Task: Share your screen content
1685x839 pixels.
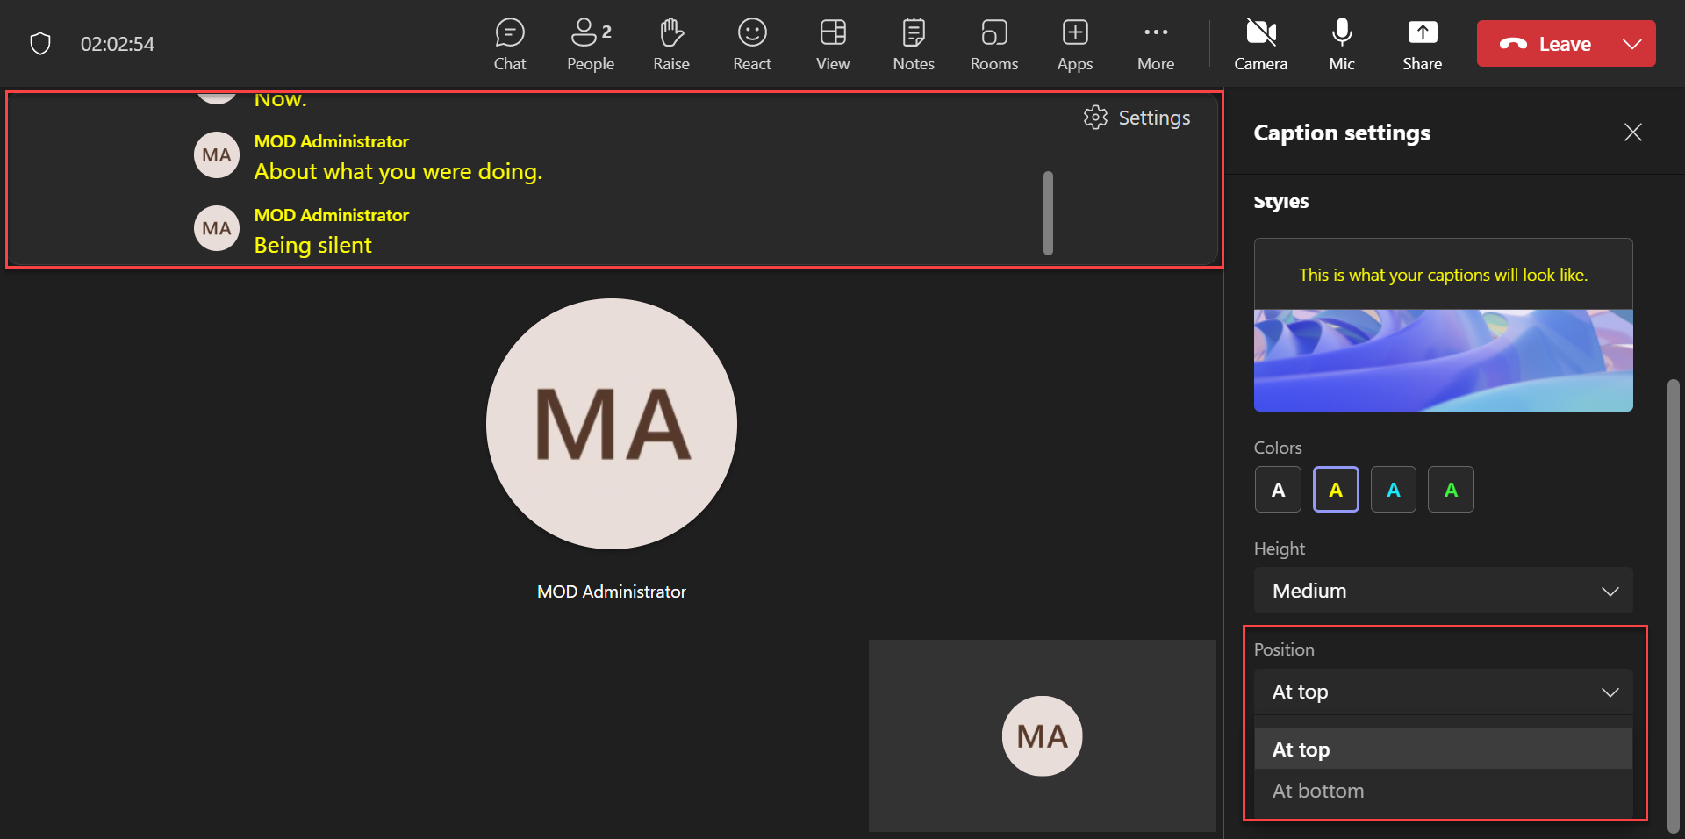Action: (x=1422, y=44)
